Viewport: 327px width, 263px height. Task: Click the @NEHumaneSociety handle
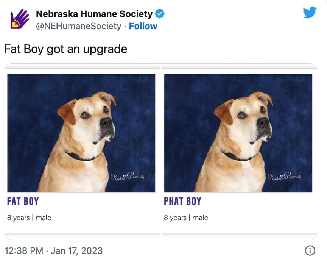79,26
